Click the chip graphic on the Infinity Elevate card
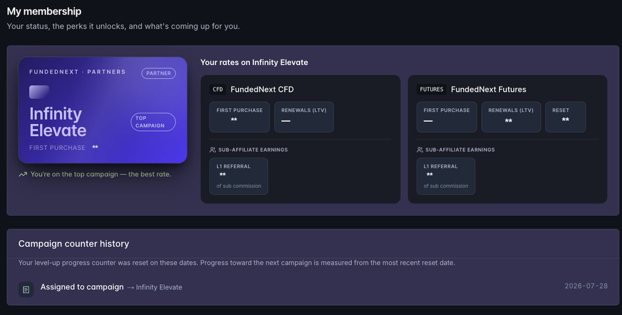Viewport: 622px width, 315px height. tap(39, 92)
